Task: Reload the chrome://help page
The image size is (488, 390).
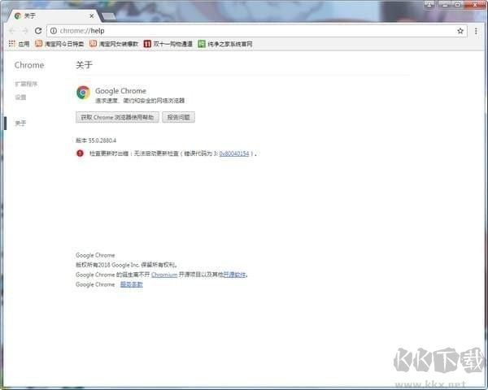Action: [x=38, y=31]
